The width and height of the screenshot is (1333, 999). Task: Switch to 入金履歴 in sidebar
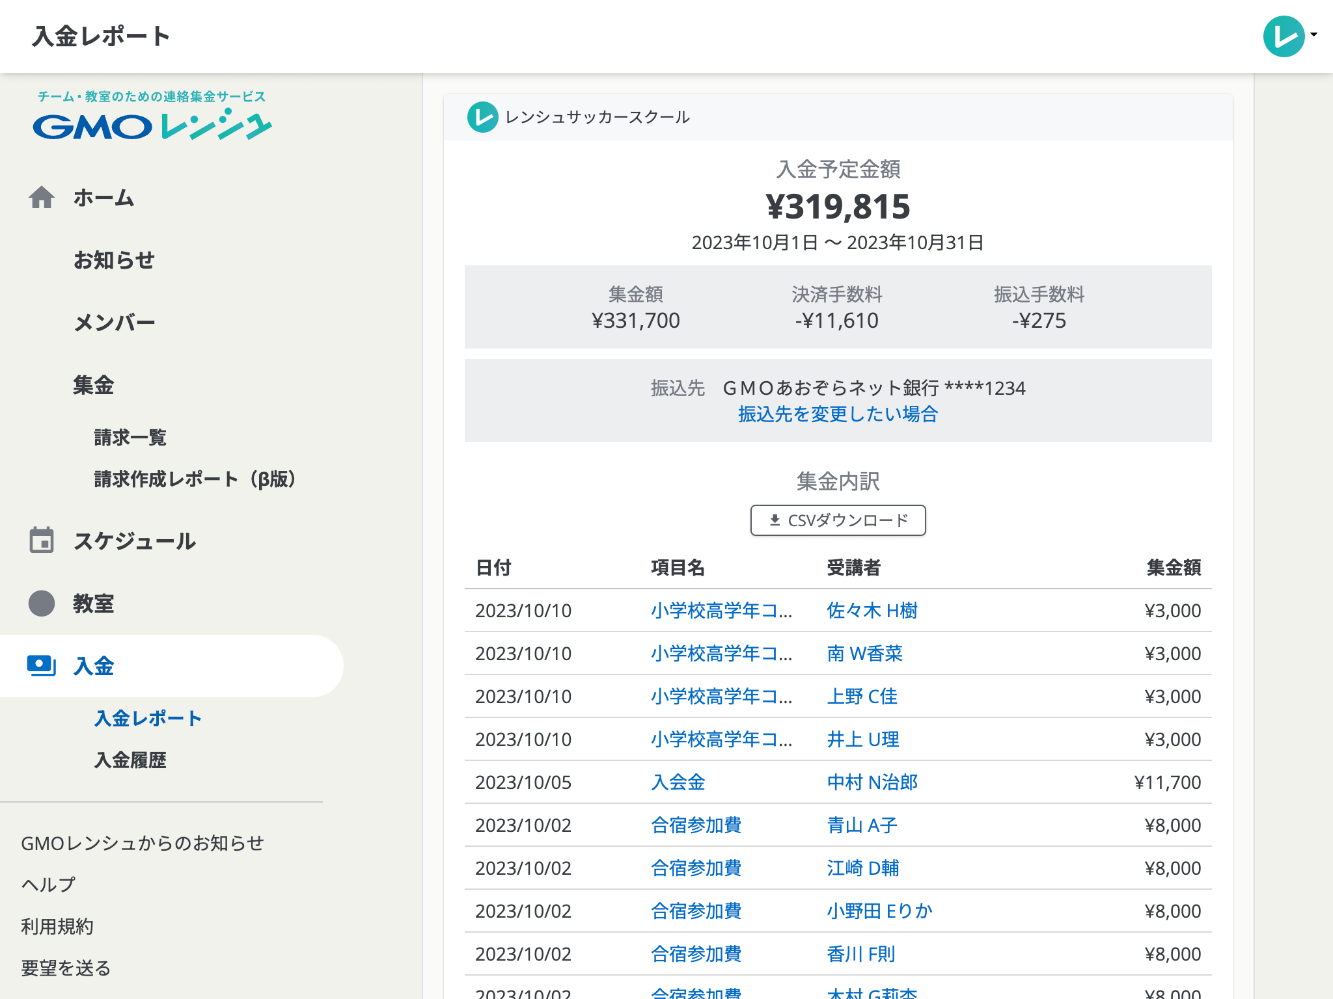131,758
